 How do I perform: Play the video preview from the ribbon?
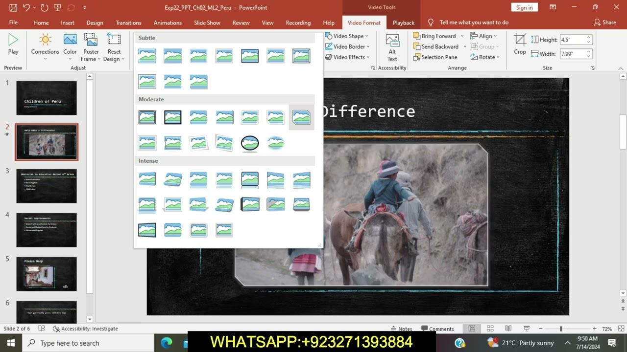click(x=13, y=44)
